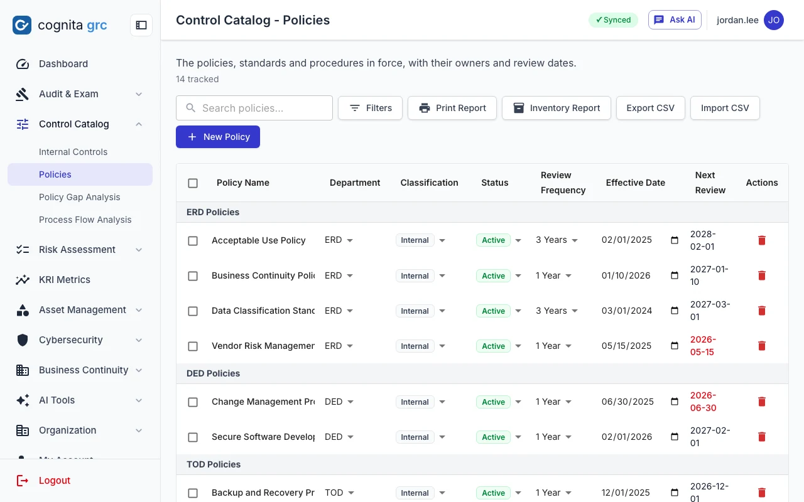
Task: Check the Change Management checkbox
Action: pyautogui.click(x=193, y=402)
